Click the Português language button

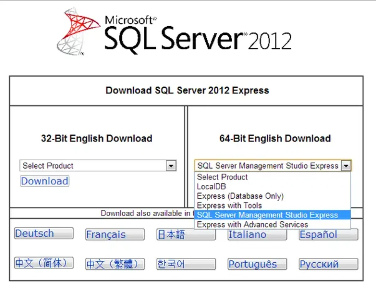click(x=257, y=264)
